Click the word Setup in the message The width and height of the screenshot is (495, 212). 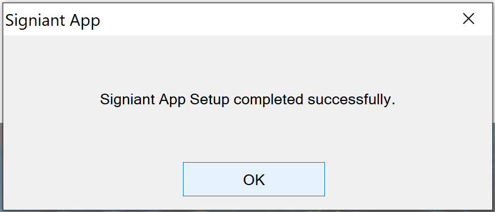(209, 100)
